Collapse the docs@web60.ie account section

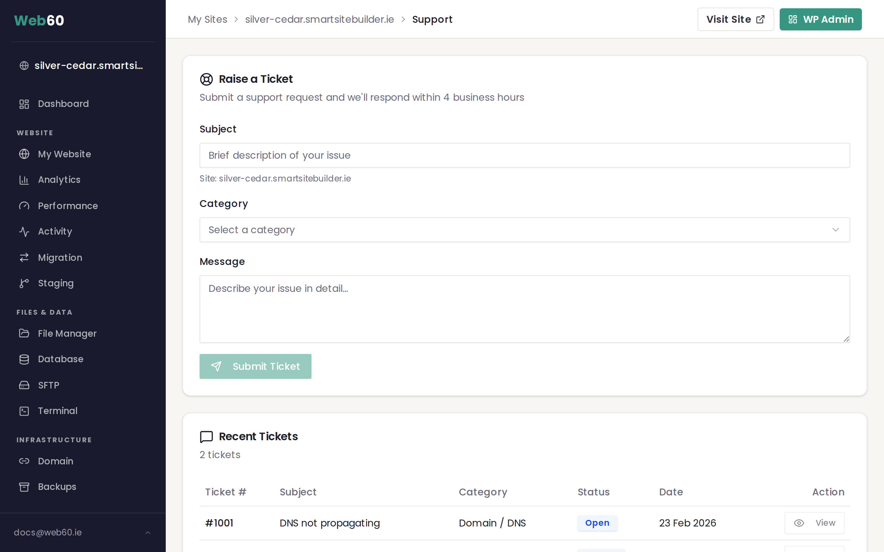(148, 532)
